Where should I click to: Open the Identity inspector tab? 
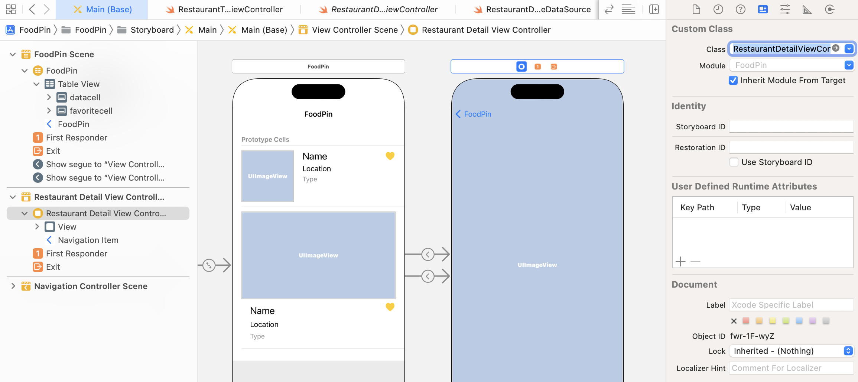click(x=763, y=10)
